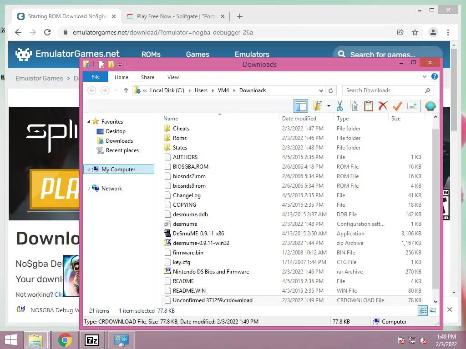Click Share page icon in Chrome address bar

[400, 32]
